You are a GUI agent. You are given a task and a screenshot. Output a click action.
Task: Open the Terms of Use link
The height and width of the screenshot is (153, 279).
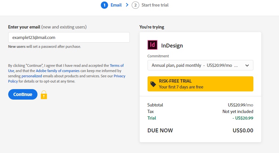pyautogui.click(x=117, y=66)
